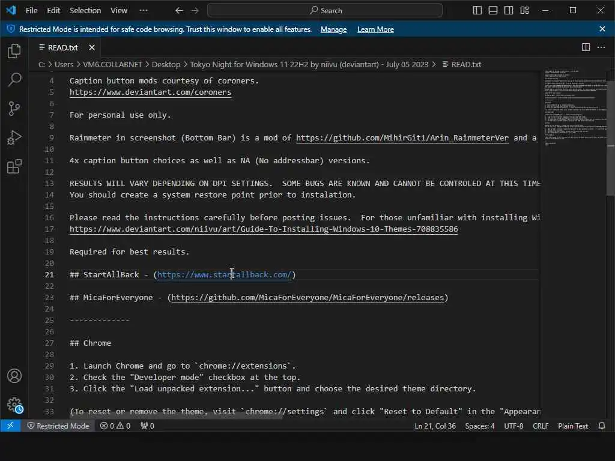Click the '## Chrome' heading text

point(90,343)
